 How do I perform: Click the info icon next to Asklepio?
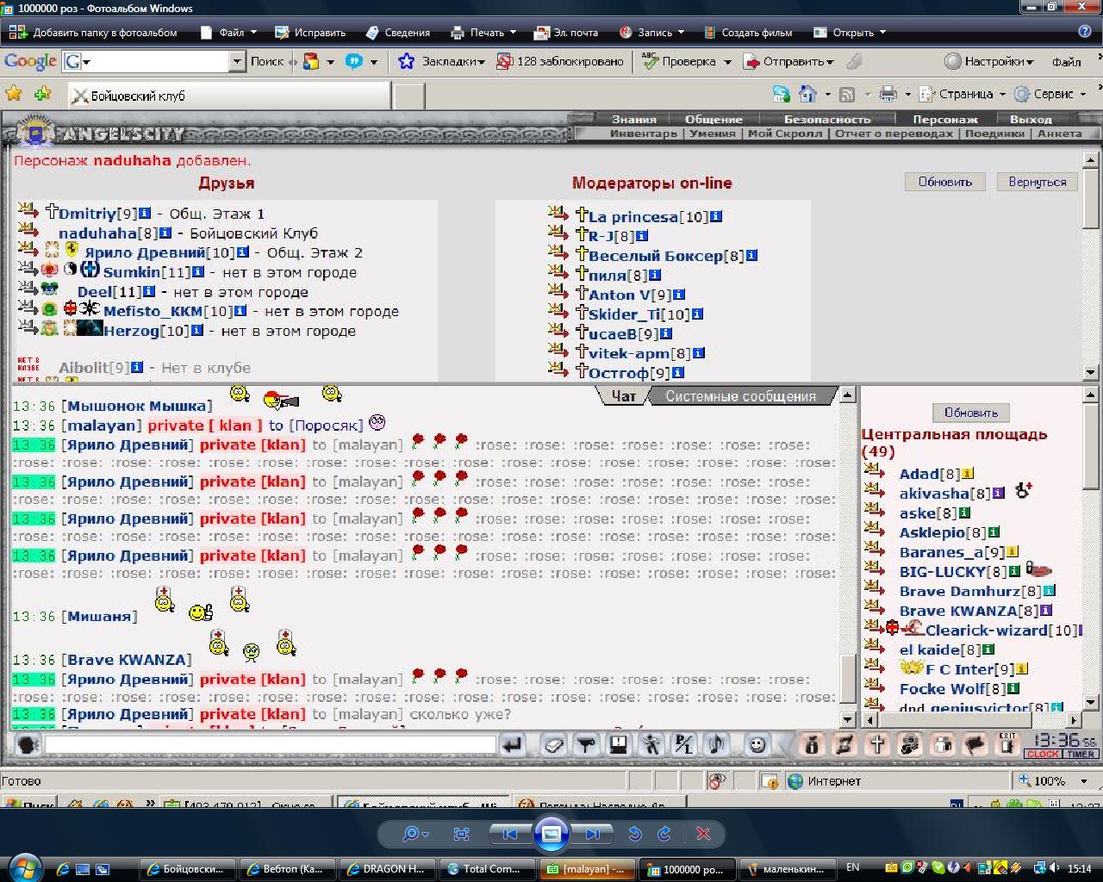coord(994,532)
